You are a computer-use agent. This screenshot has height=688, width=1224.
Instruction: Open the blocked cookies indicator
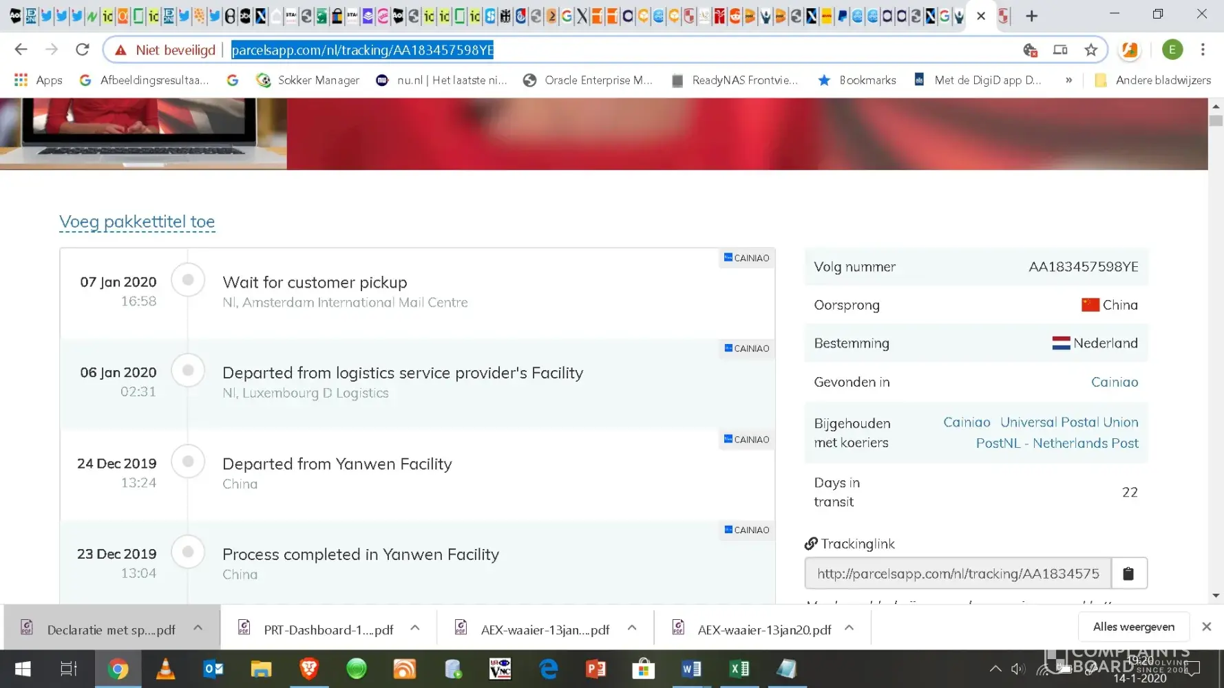1030,50
